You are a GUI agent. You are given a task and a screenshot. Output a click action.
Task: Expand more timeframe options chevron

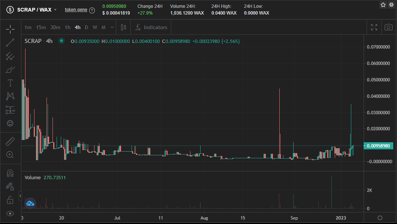112,27
